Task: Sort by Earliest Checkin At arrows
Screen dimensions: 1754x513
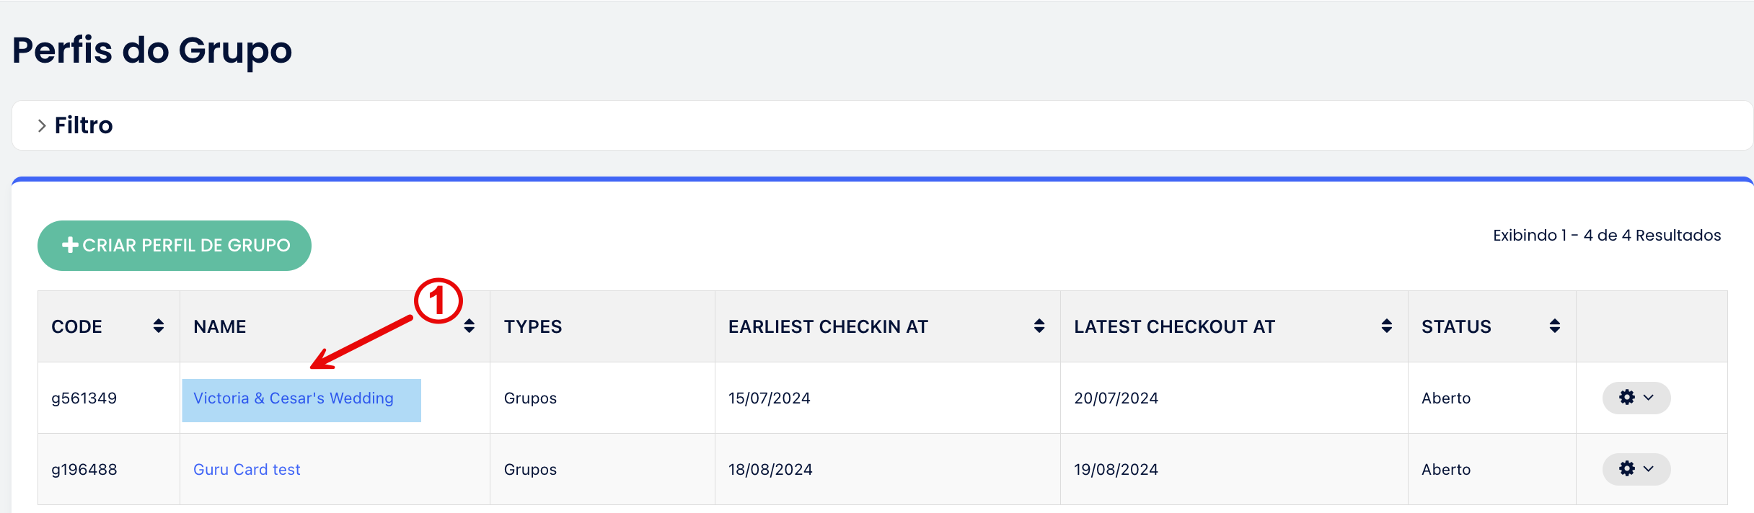Action: coord(1039,326)
